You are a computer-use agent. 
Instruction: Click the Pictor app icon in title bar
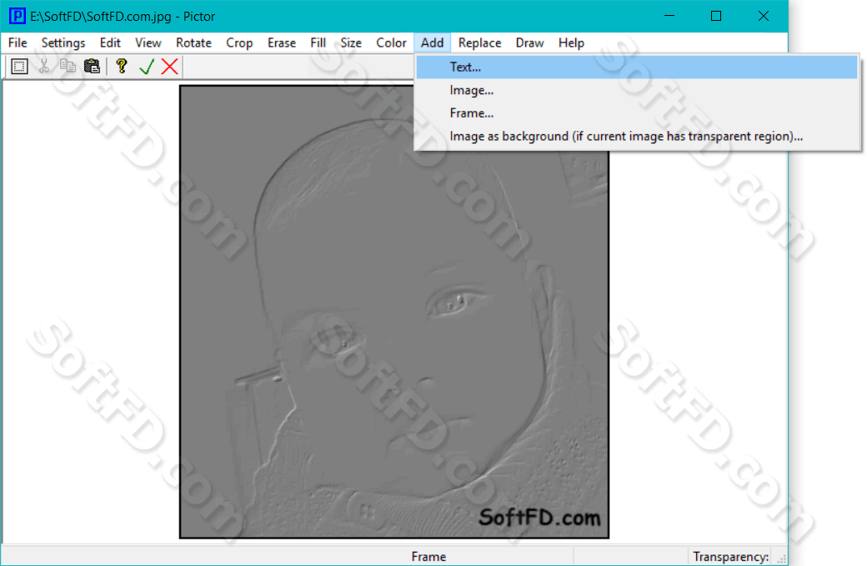[x=18, y=16]
